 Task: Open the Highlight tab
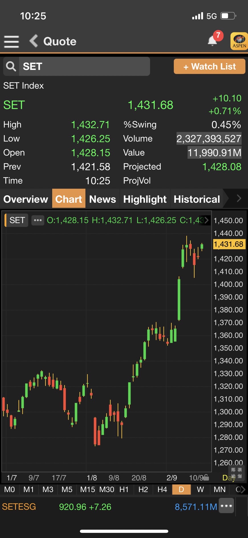(x=145, y=199)
